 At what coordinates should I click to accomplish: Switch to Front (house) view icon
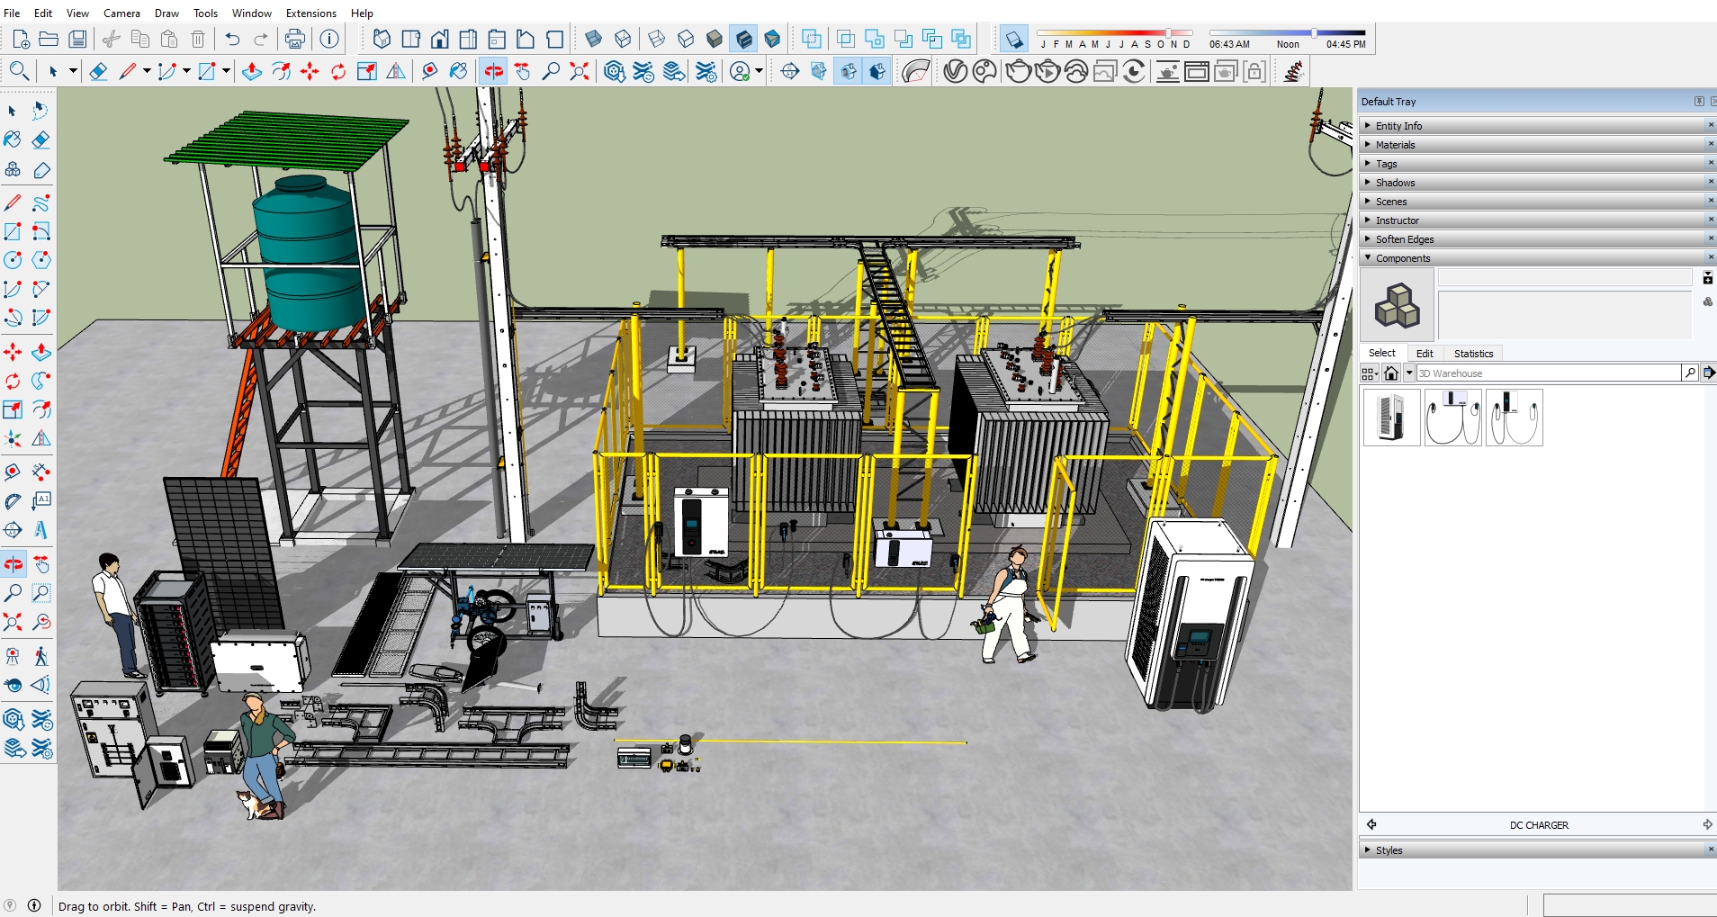coord(439,39)
